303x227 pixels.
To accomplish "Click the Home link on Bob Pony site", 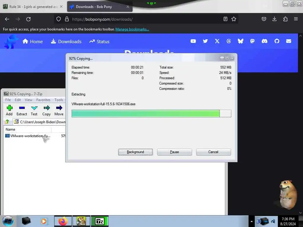I will [33, 41].
